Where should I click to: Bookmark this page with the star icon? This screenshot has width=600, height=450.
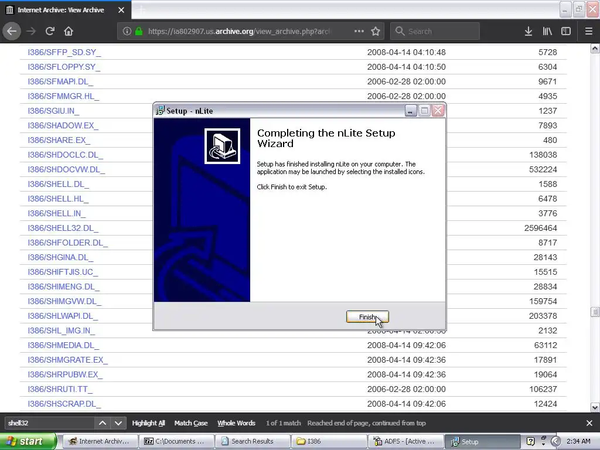pos(376,31)
